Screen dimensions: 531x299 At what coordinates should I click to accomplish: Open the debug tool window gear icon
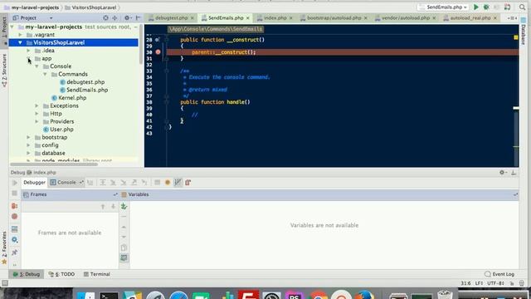click(503, 172)
